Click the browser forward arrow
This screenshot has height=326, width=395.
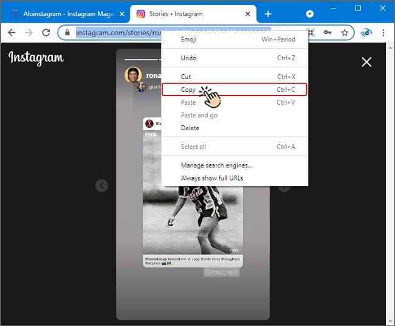pyautogui.click(x=29, y=32)
